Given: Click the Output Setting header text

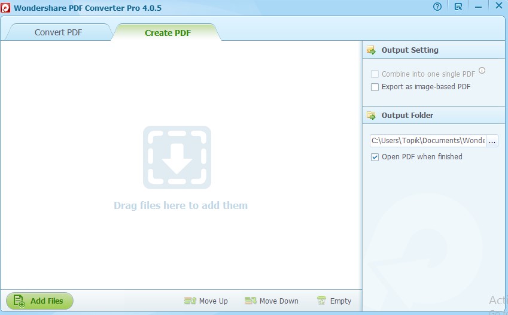Looking at the screenshot, I should pos(410,50).
